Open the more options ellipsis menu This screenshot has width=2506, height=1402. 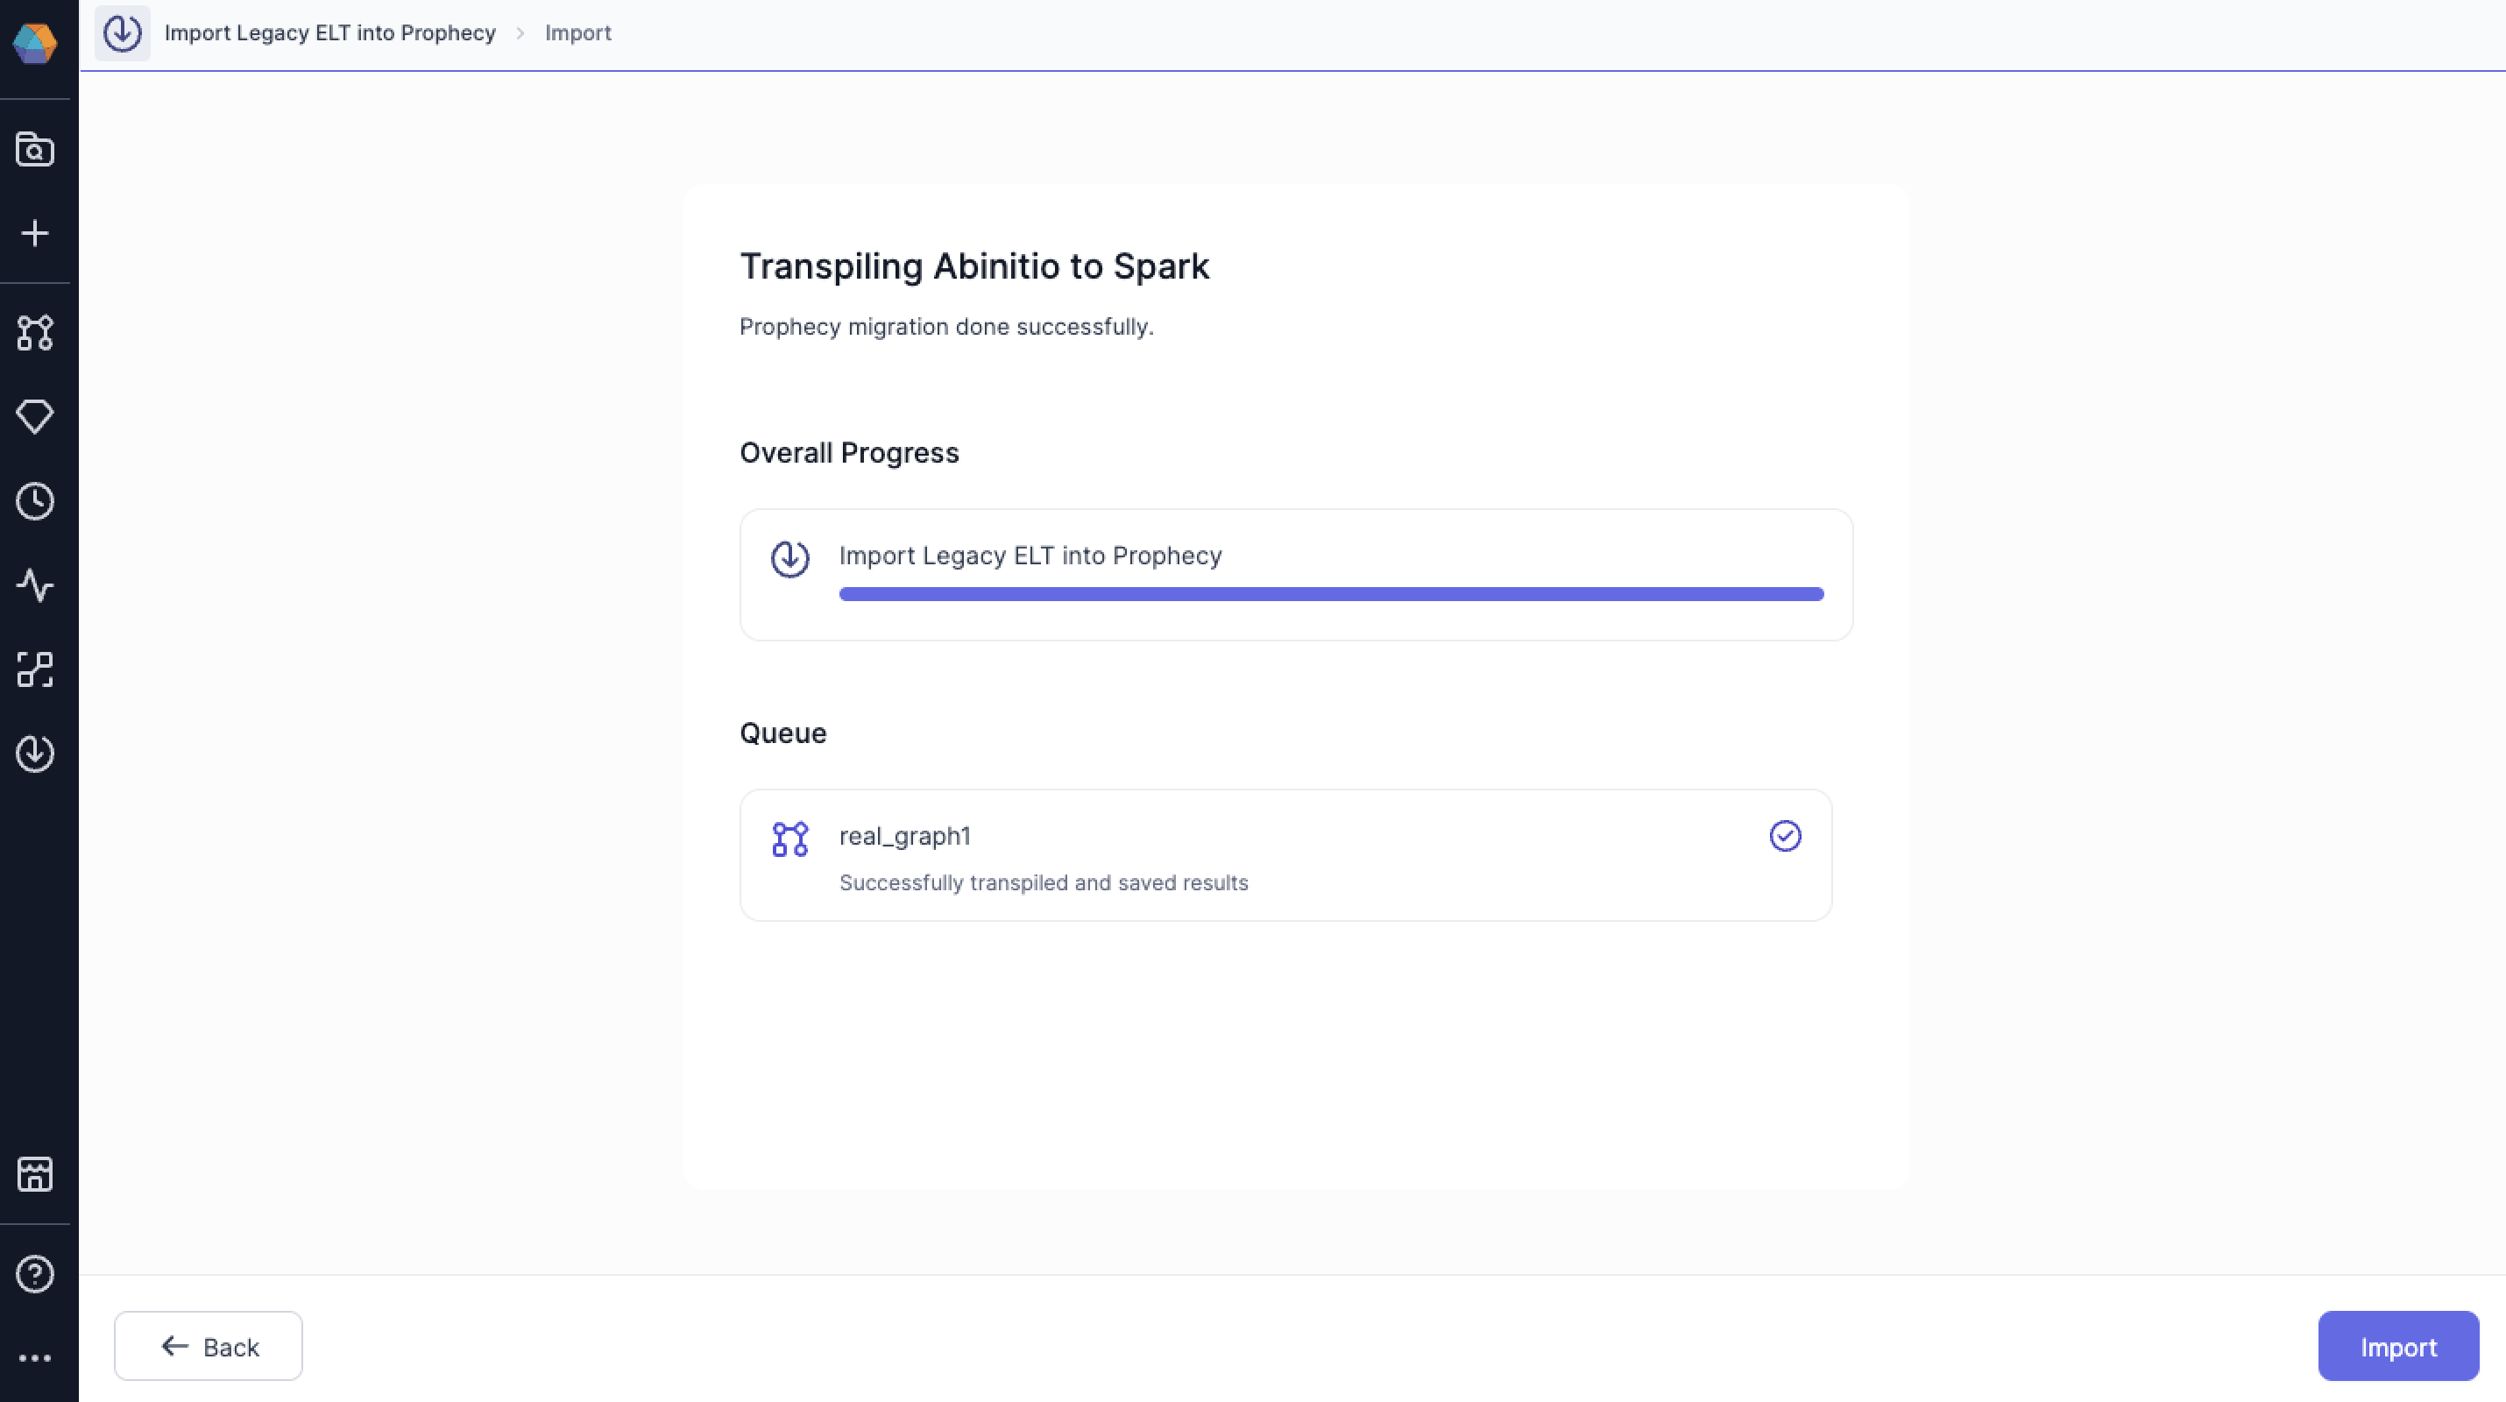click(x=35, y=1358)
